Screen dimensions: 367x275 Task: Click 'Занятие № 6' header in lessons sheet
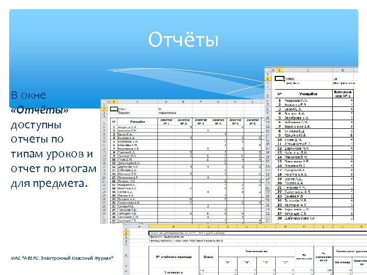tap(252, 122)
